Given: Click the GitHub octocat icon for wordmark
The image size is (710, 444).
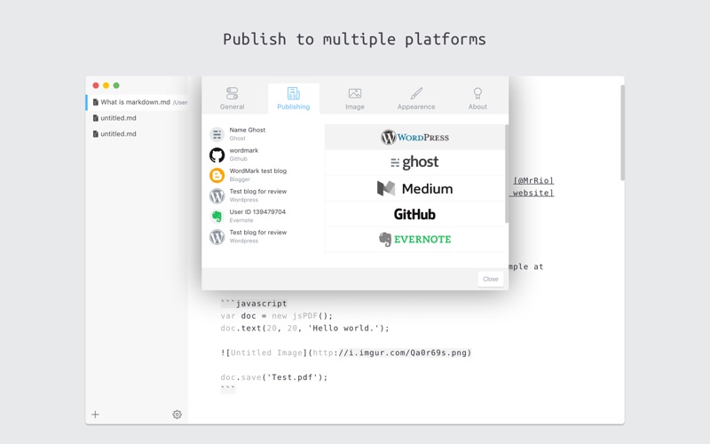Looking at the screenshot, I should pyautogui.click(x=217, y=155).
